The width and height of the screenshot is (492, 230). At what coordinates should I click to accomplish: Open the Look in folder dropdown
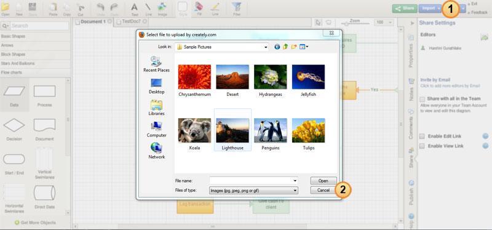[266, 47]
